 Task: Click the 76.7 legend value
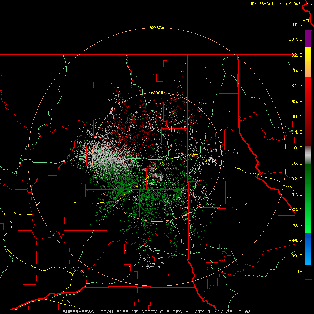pos(297,70)
